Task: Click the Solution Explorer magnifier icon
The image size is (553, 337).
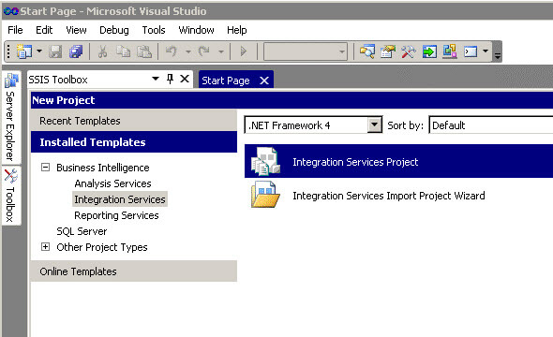Action: pos(367,51)
